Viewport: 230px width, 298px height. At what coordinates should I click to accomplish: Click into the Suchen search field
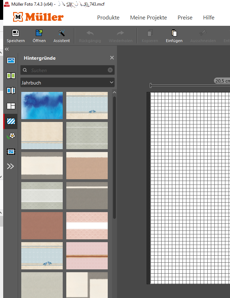67,70
